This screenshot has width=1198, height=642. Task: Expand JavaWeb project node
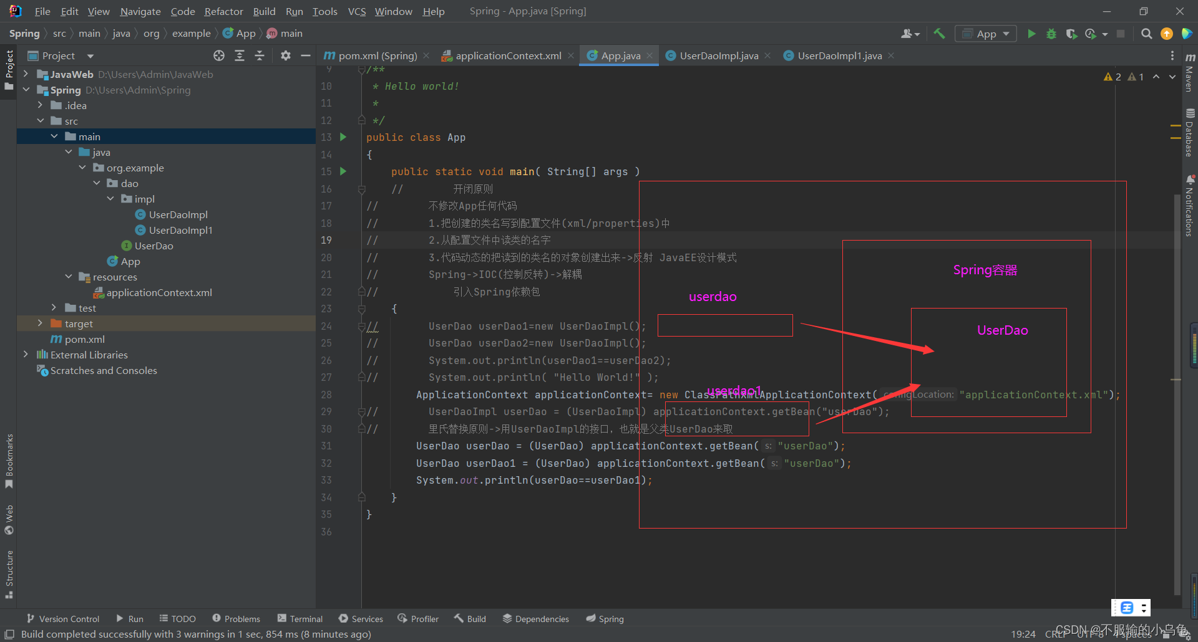26,74
